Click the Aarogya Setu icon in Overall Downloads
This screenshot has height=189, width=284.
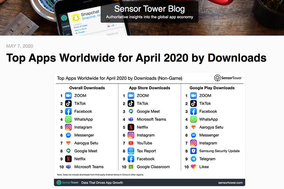tap(68, 143)
